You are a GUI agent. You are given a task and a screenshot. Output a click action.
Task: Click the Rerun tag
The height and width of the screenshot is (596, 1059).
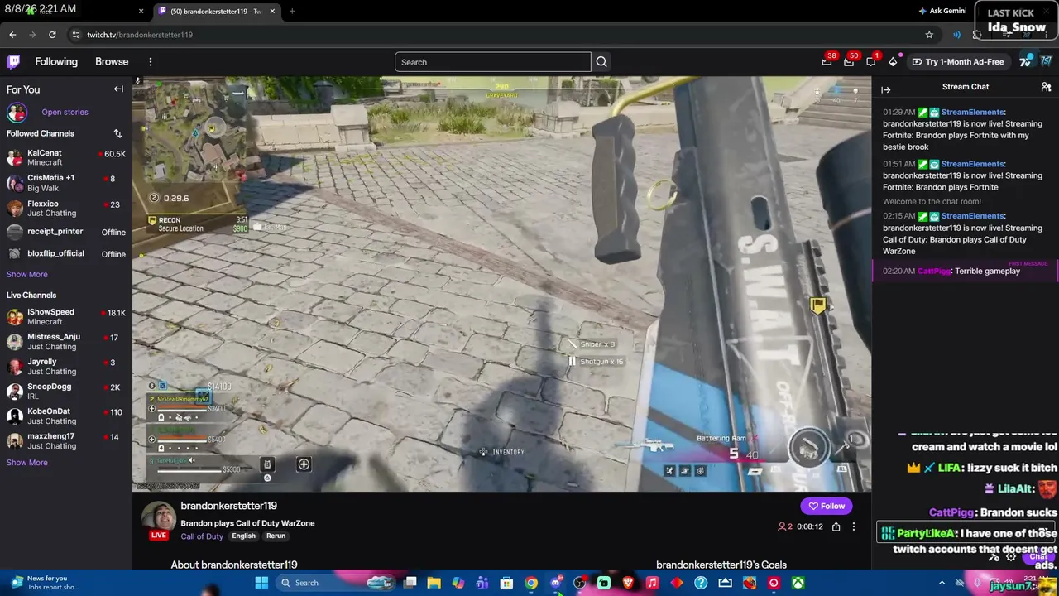tap(276, 536)
